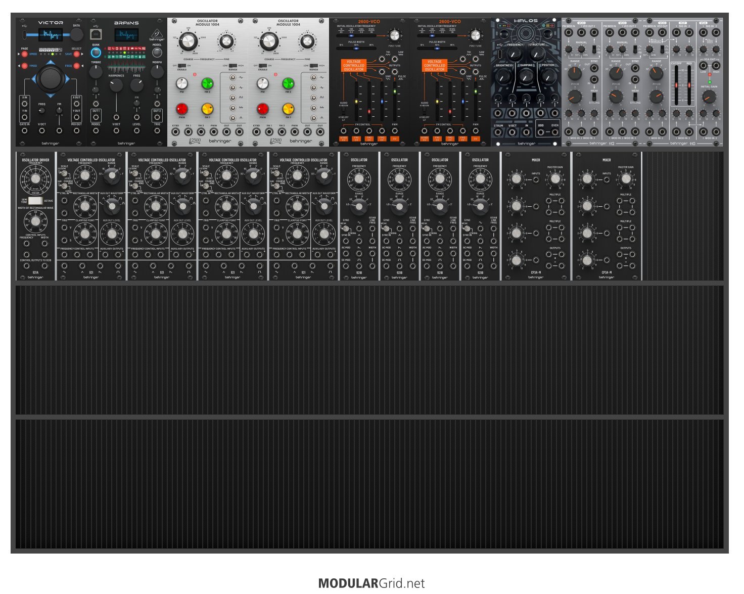This screenshot has width=744, height=594.
Task: Click the 2500 logo on the left Oscillator 1004
Action: [x=195, y=141]
